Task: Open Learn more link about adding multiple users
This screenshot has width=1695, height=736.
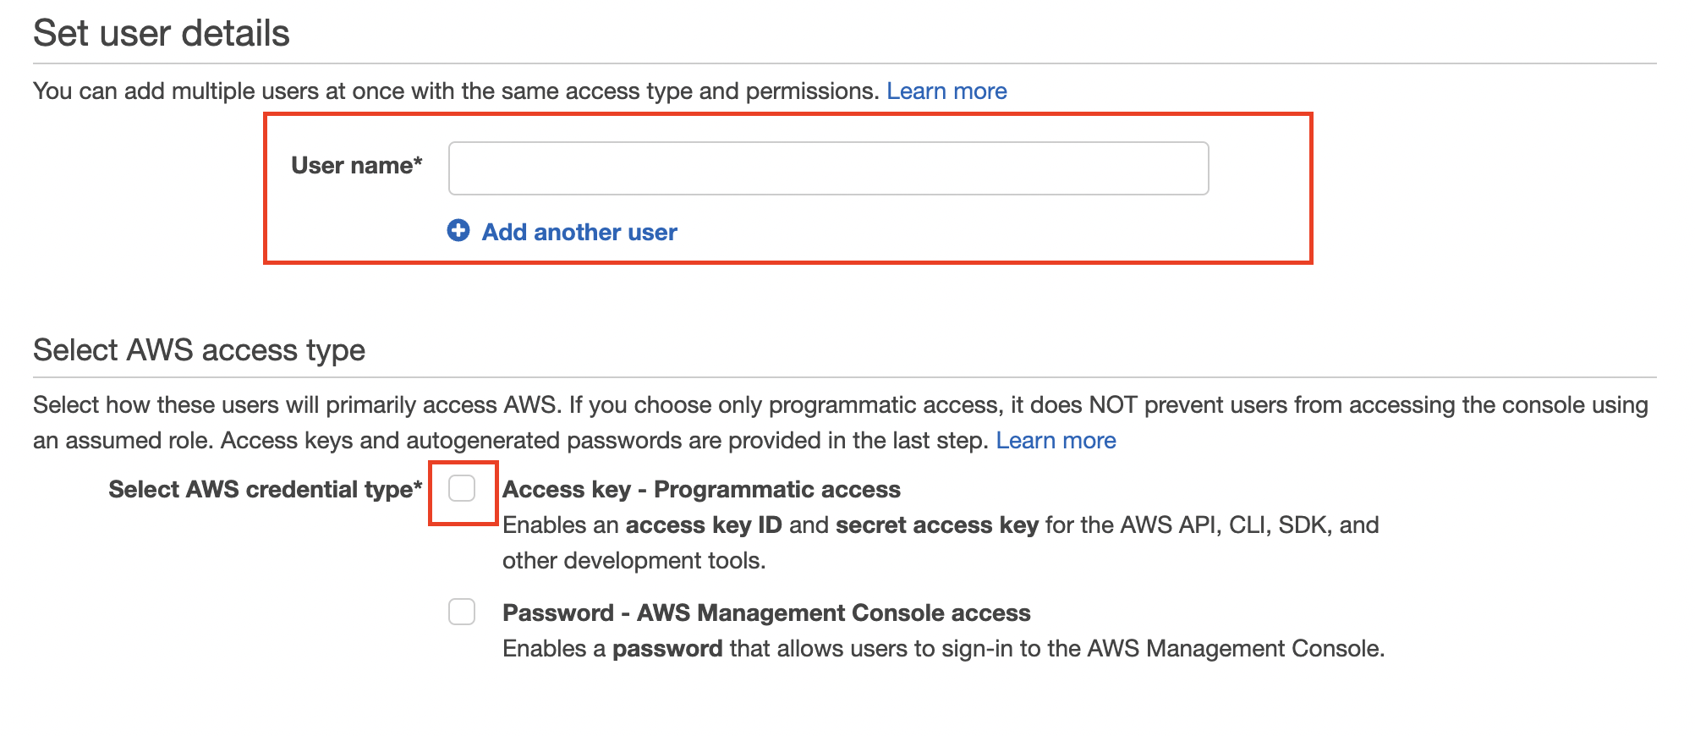Action: (946, 91)
